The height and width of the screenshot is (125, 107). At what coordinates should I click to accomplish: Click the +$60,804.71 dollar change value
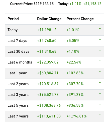pyautogui.click(x=48, y=73)
